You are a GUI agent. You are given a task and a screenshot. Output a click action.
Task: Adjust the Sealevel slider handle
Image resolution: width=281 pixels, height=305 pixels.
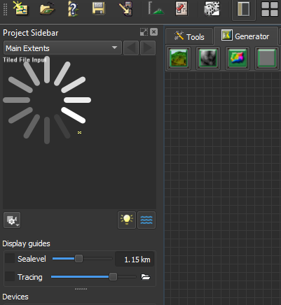click(x=78, y=259)
